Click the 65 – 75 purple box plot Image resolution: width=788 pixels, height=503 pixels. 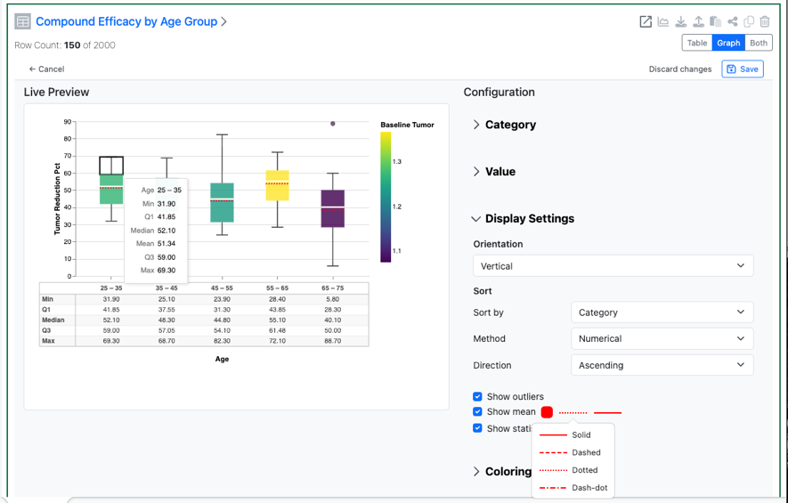coord(333,208)
